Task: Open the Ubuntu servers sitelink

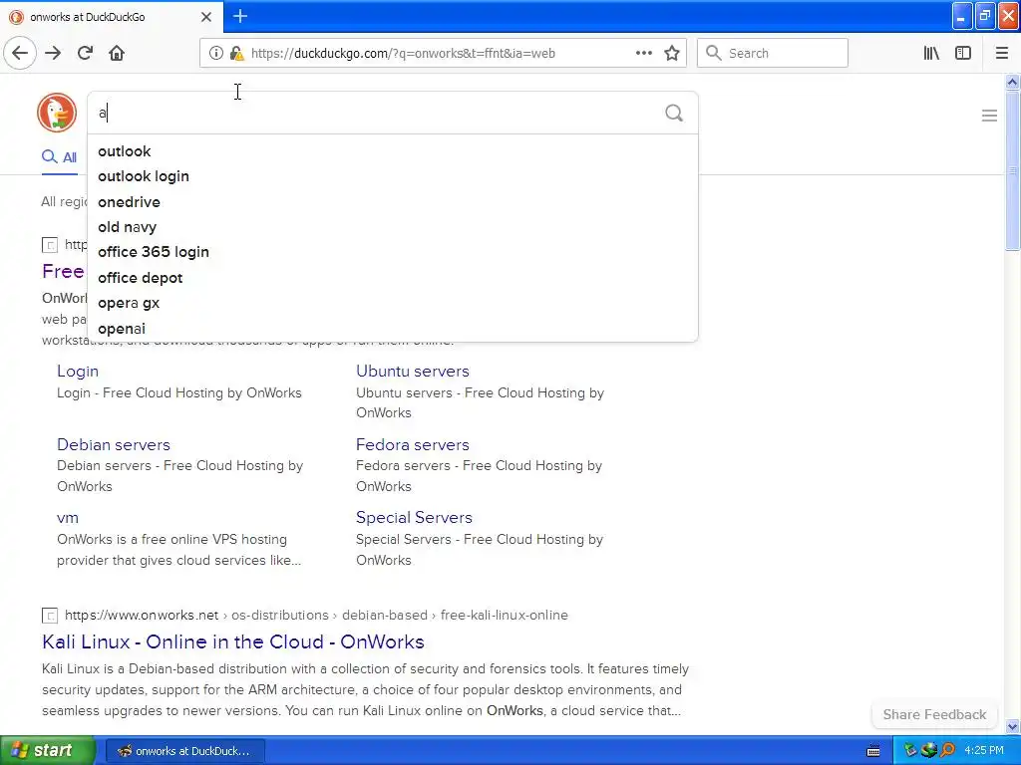Action: tap(412, 372)
